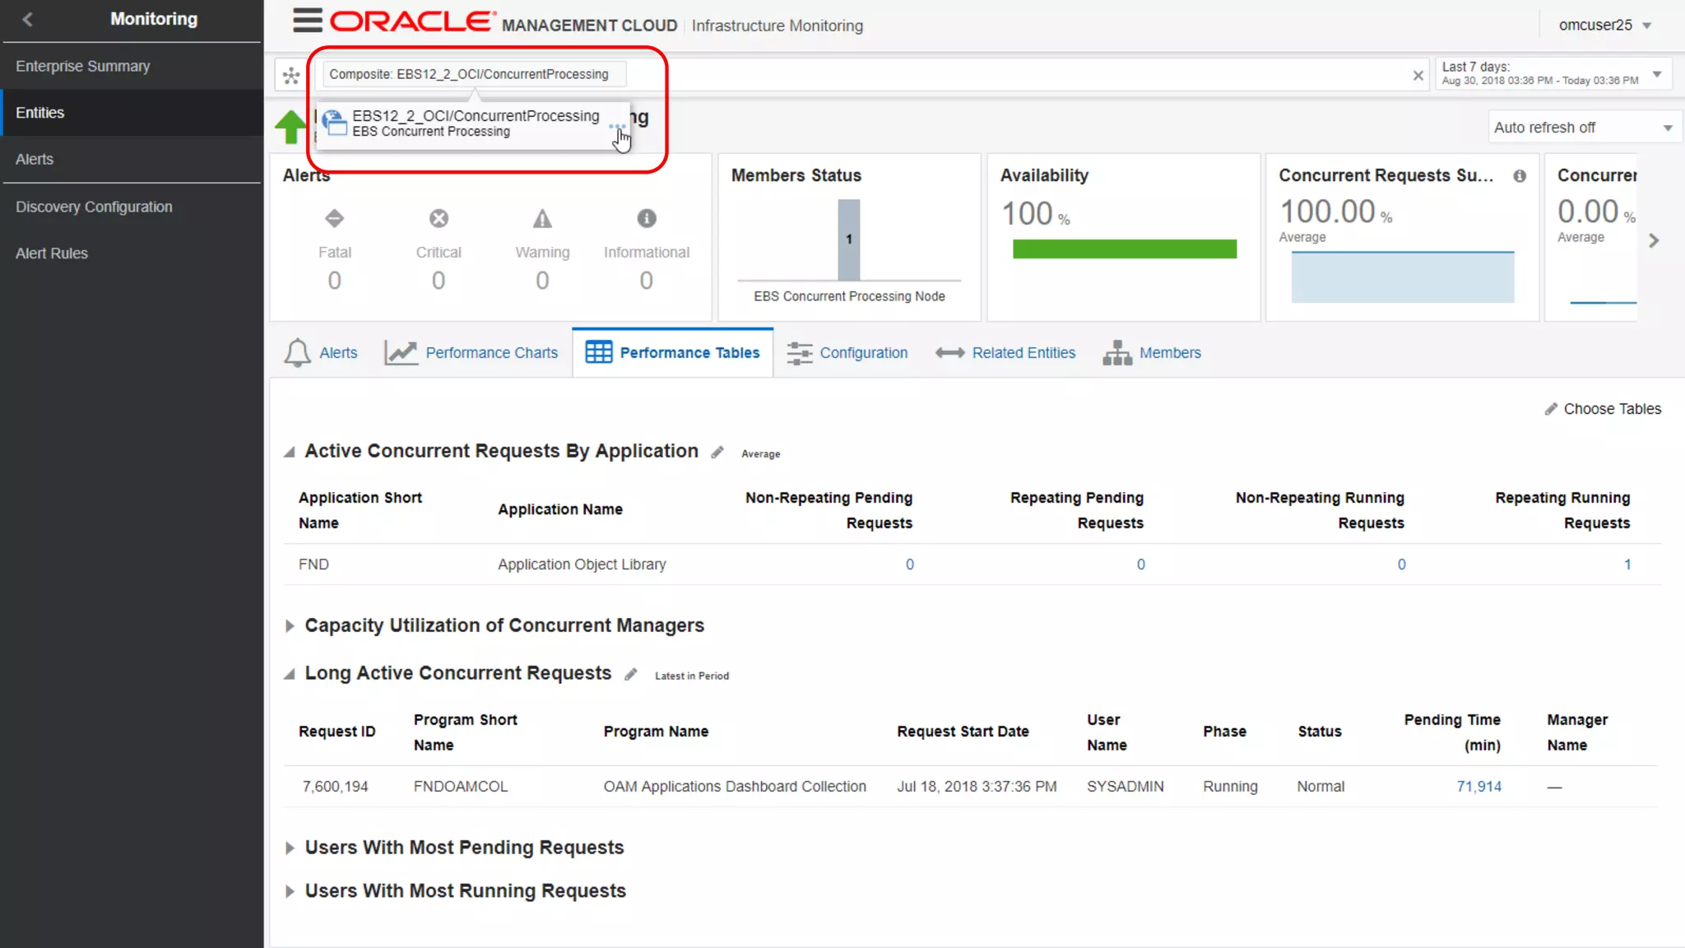Image resolution: width=1685 pixels, height=948 pixels.
Task: Collapse Long Active Concurrent Requests section
Action: [290, 674]
